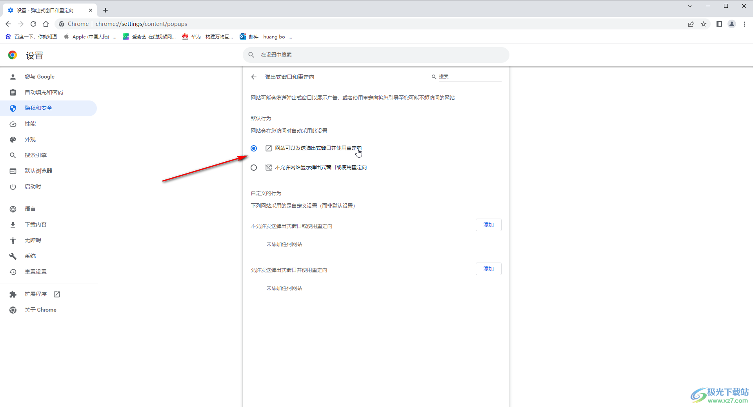Viewport: 753px width, 407px height.
Task: Open 爱奇艺 bookmark
Action: point(149,37)
